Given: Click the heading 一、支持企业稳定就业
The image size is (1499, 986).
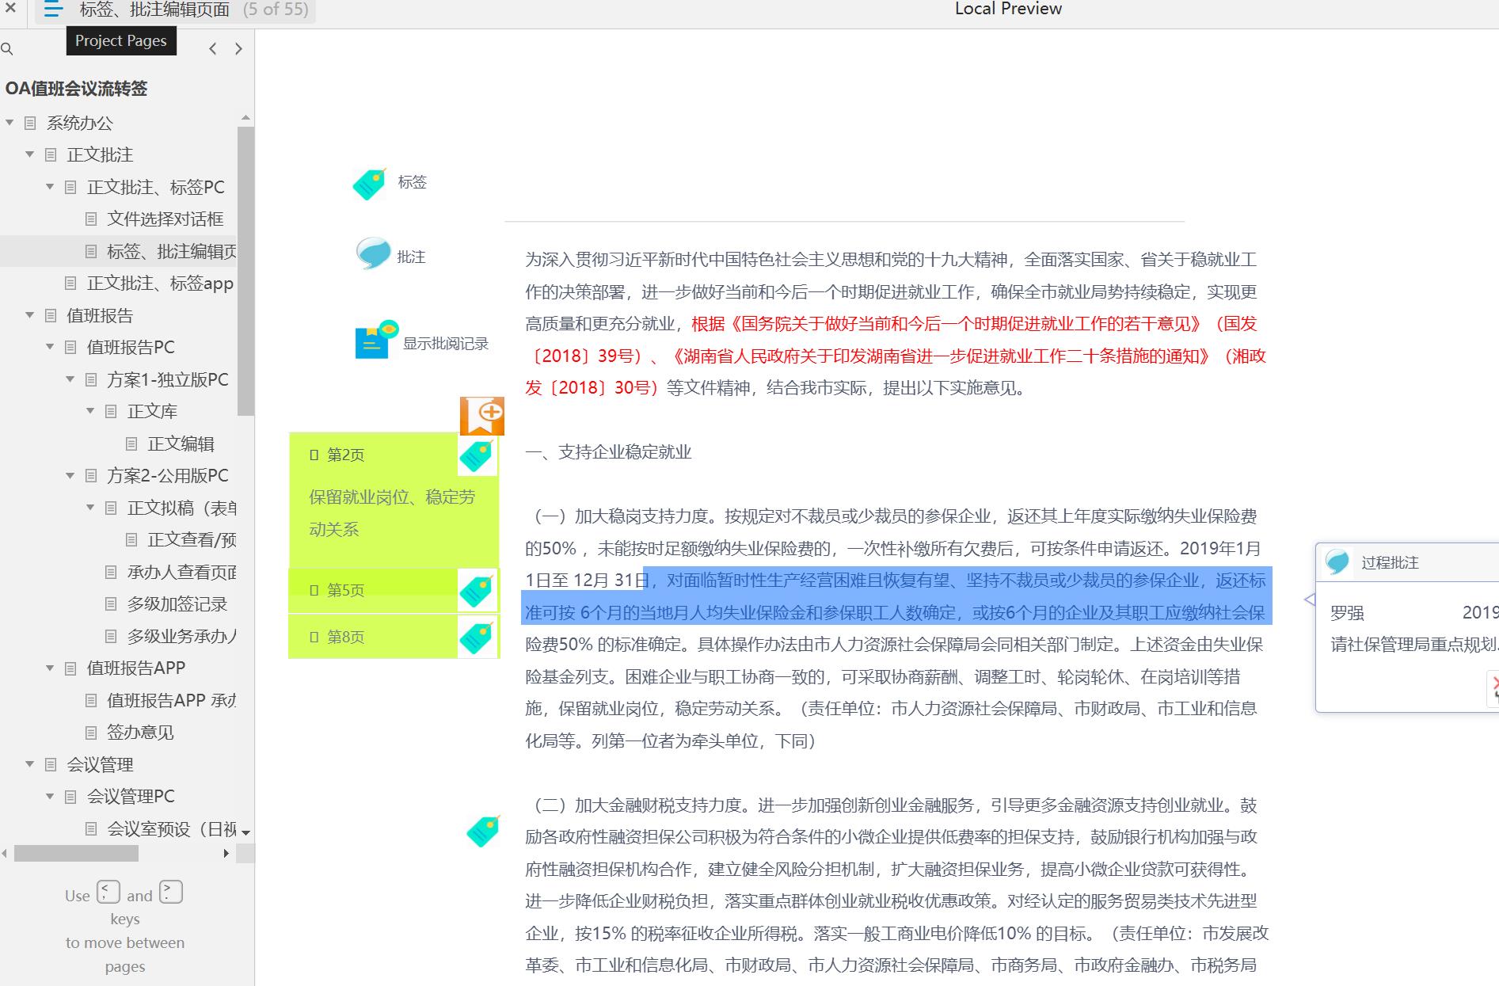Looking at the screenshot, I should coord(608,451).
